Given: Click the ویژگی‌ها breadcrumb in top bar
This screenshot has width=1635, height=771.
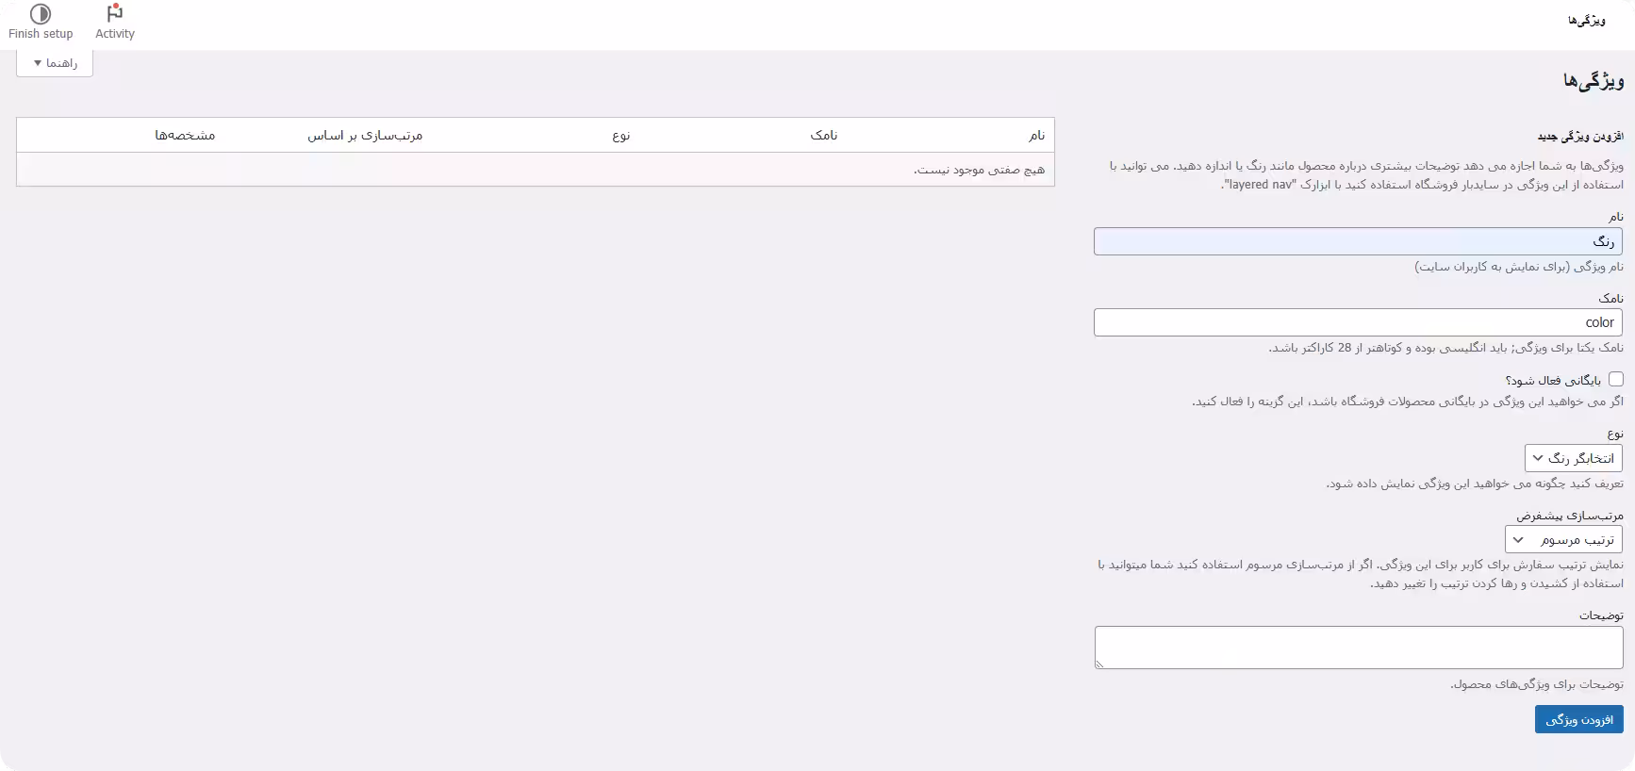Looking at the screenshot, I should [x=1586, y=21].
